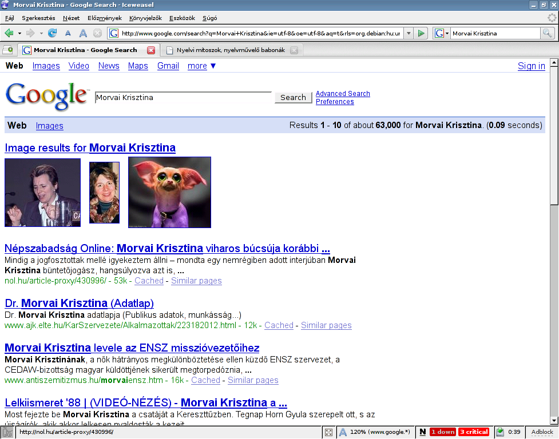Screen dimensions: 559x439
Task: Click the Google Search button
Action: 293,98
